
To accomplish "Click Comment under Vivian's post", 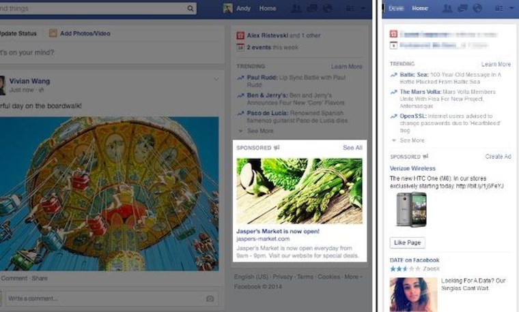I will pyautogui.click(x=14, y=278).
